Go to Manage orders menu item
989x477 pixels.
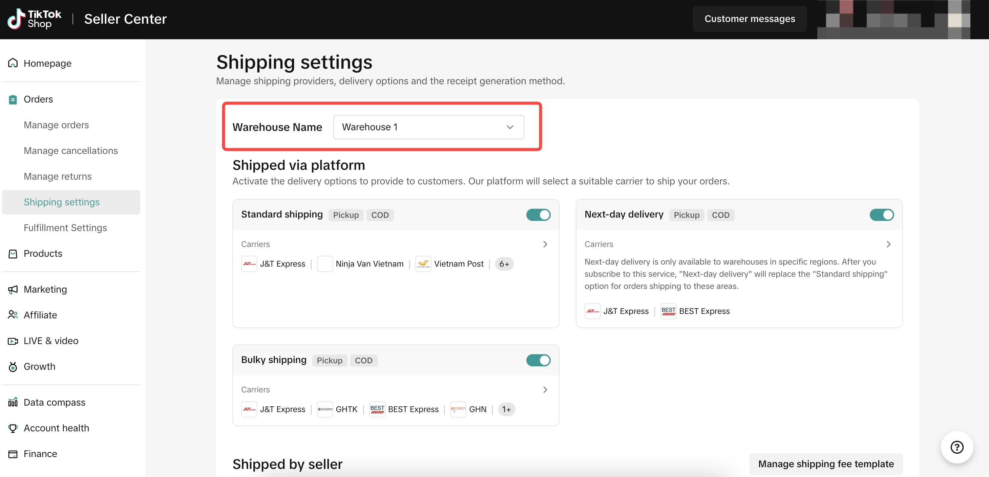click(x=56, y=125)
